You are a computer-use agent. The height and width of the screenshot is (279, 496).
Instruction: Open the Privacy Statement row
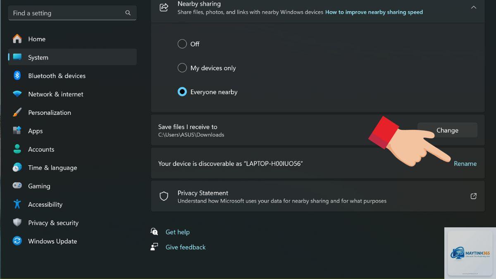[318, 196]
